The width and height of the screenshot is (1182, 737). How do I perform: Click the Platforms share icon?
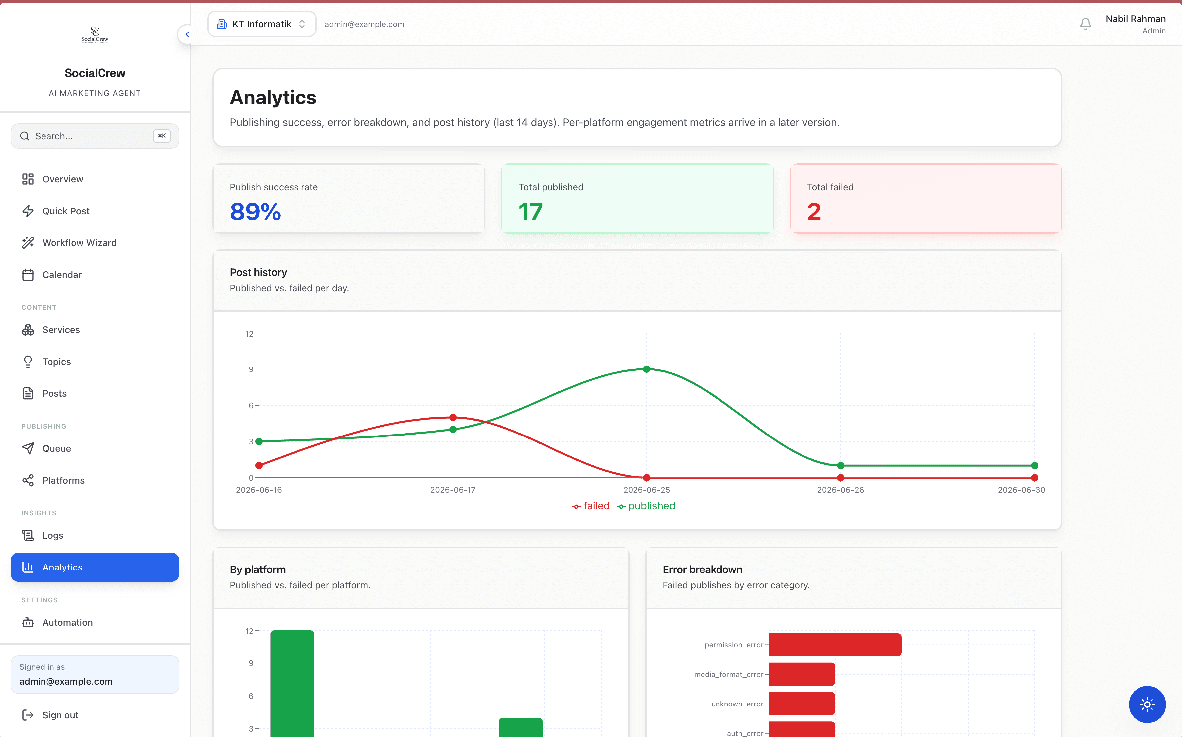click(28, 480)
